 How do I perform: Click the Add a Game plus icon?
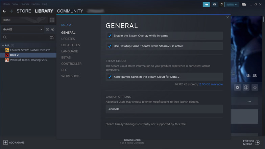(x=5, y=143)
